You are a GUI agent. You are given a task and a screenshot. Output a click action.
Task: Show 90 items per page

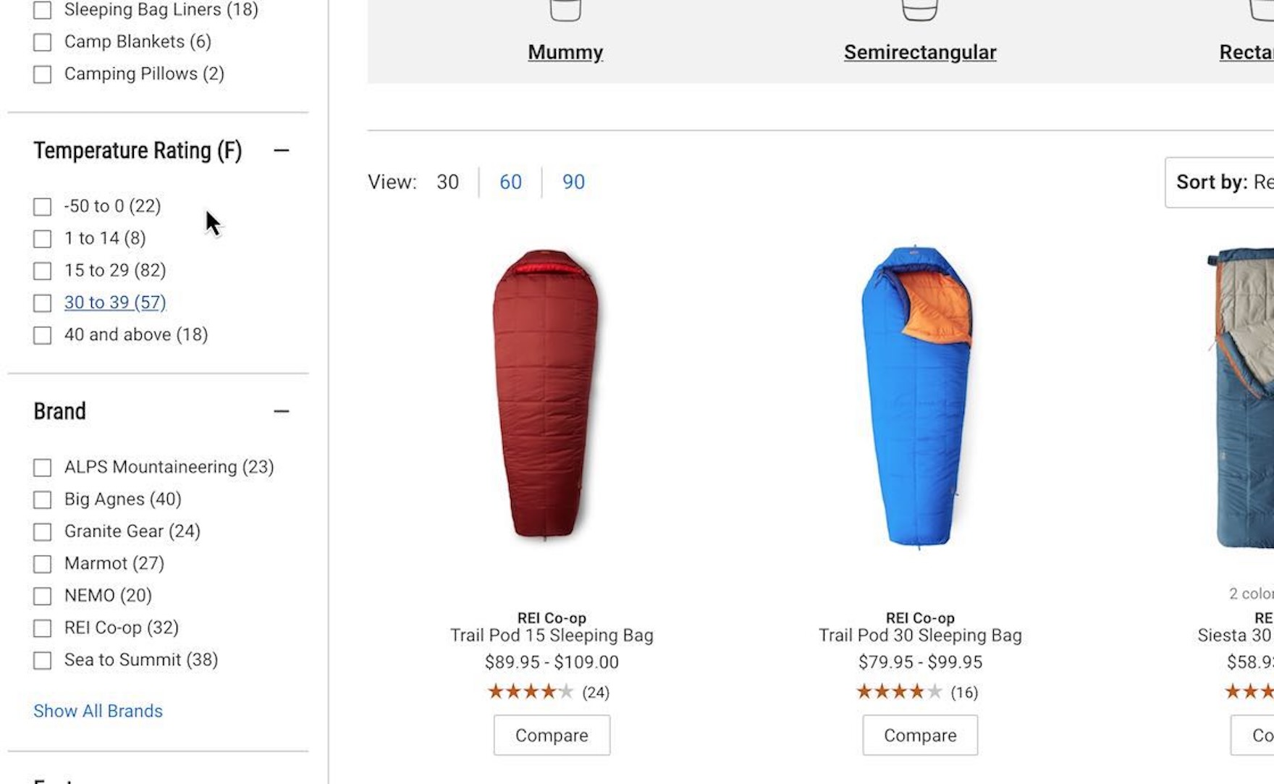(x=573, y=182)
